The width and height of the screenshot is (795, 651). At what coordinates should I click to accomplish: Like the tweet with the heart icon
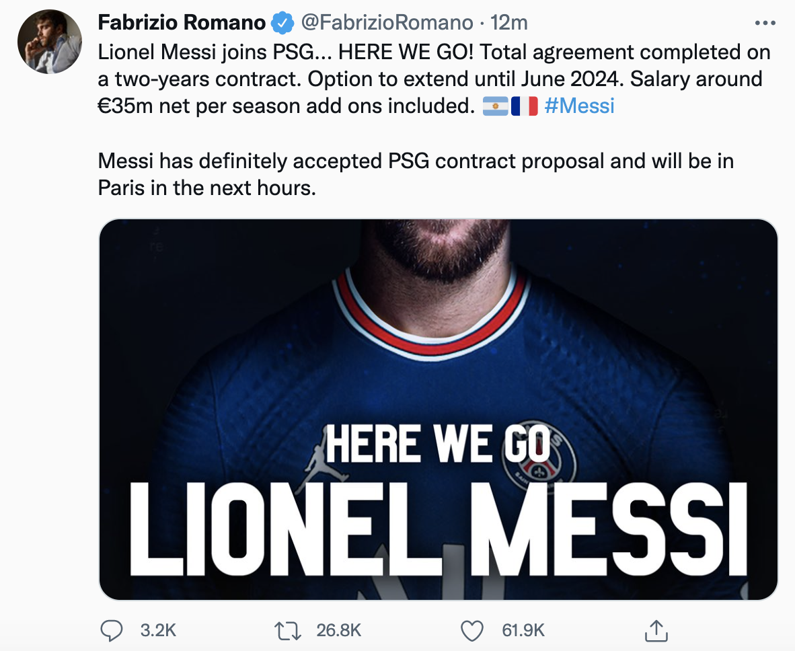click(x=473, y=630)
